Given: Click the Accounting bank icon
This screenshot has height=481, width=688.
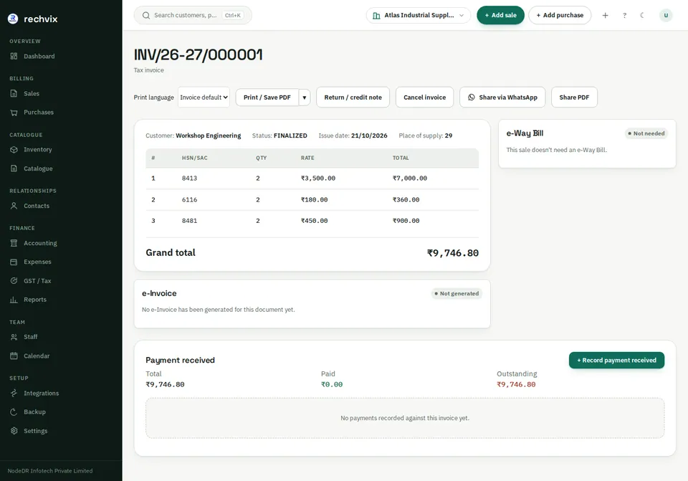Looking at the screenshot, I should coord(14,243).
